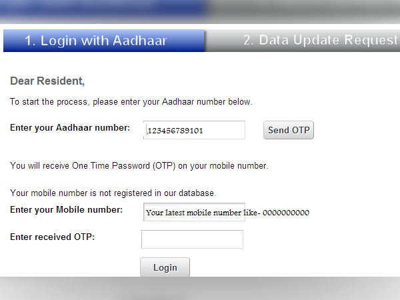Click the gray footer bar below the form
Image resolution: width=400 pixels, height=300 pixels.
click(x=200, y=288)
